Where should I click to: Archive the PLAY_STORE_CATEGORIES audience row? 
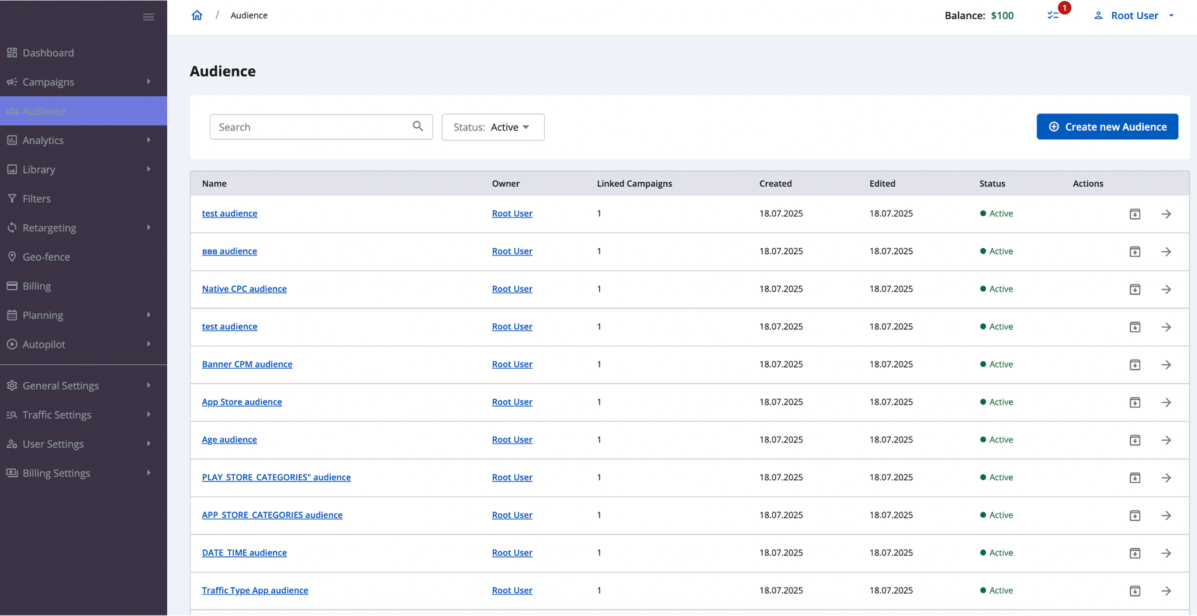tap(1135, 477)
